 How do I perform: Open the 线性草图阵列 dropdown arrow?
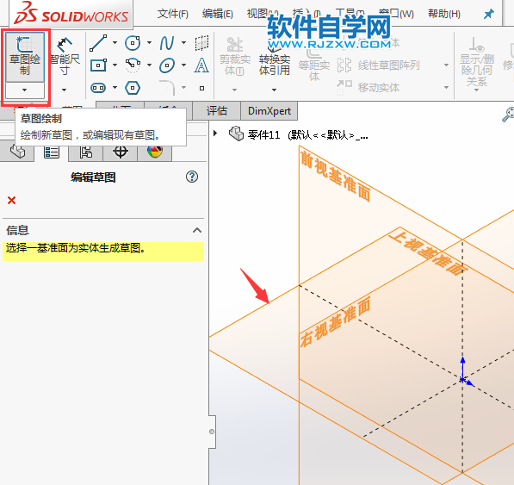click(x=446, y=65)
